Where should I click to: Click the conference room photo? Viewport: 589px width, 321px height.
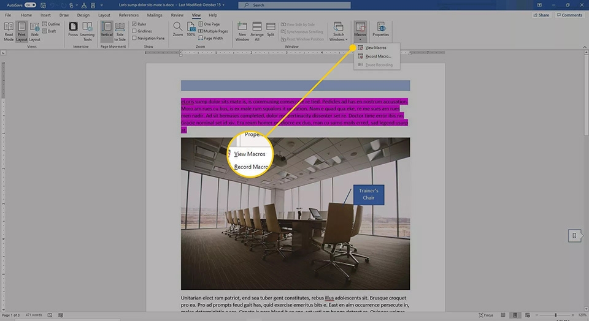pos(295,214)
